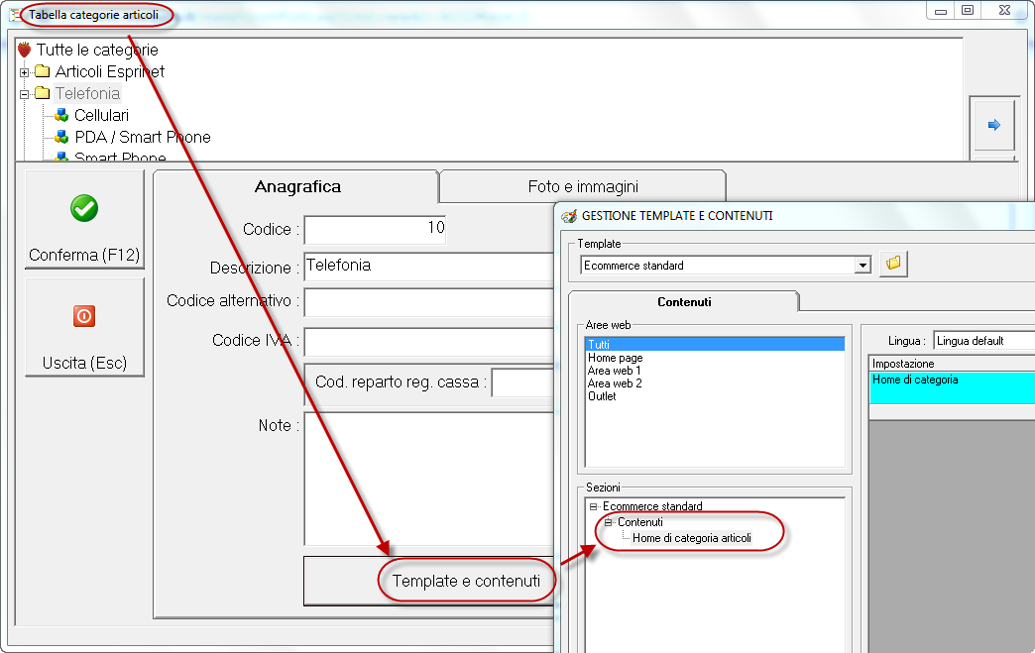1035x653 pixels.
Task: Click the PDA / Smart Phone cubes icon
Action: [61, 137]
